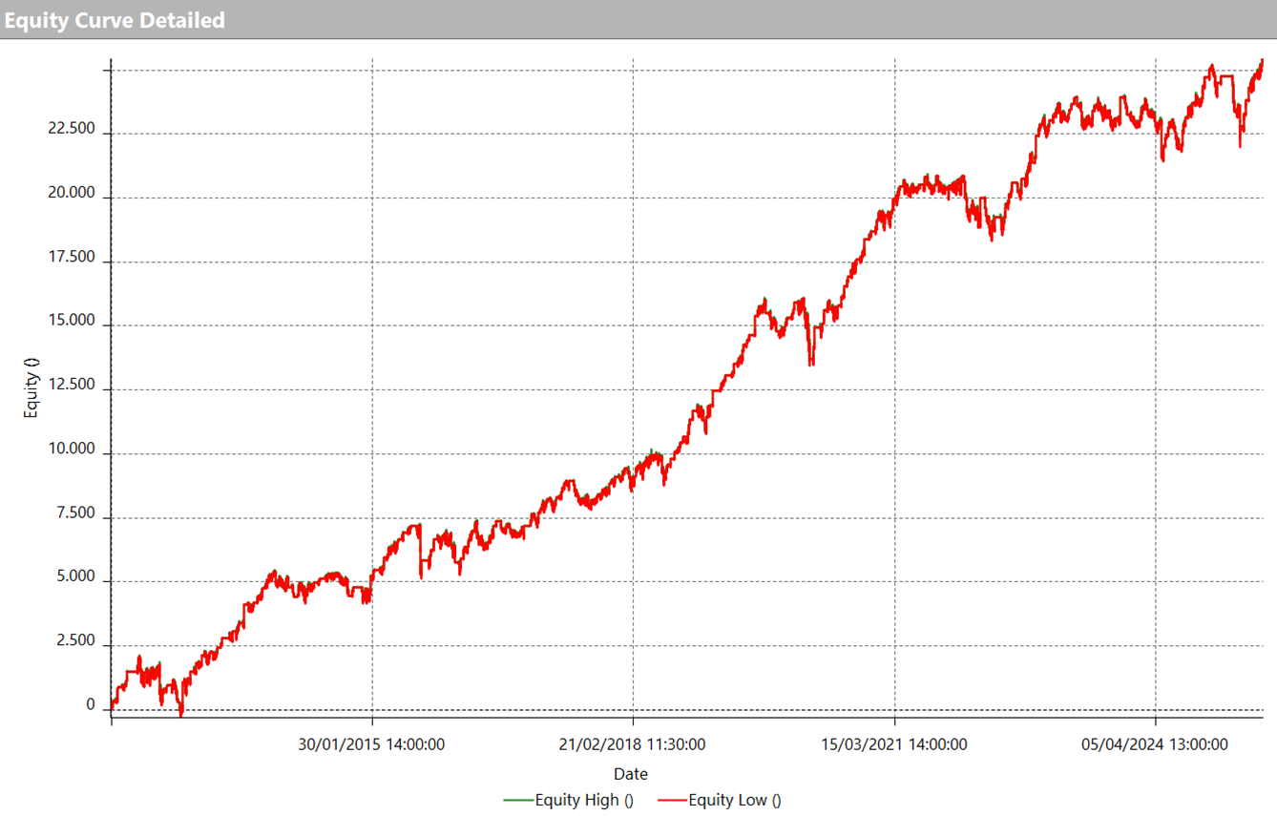The image size is (1277, 816).
Task: Select the 22.500 y-axis tick label
Action: point(72,129)
